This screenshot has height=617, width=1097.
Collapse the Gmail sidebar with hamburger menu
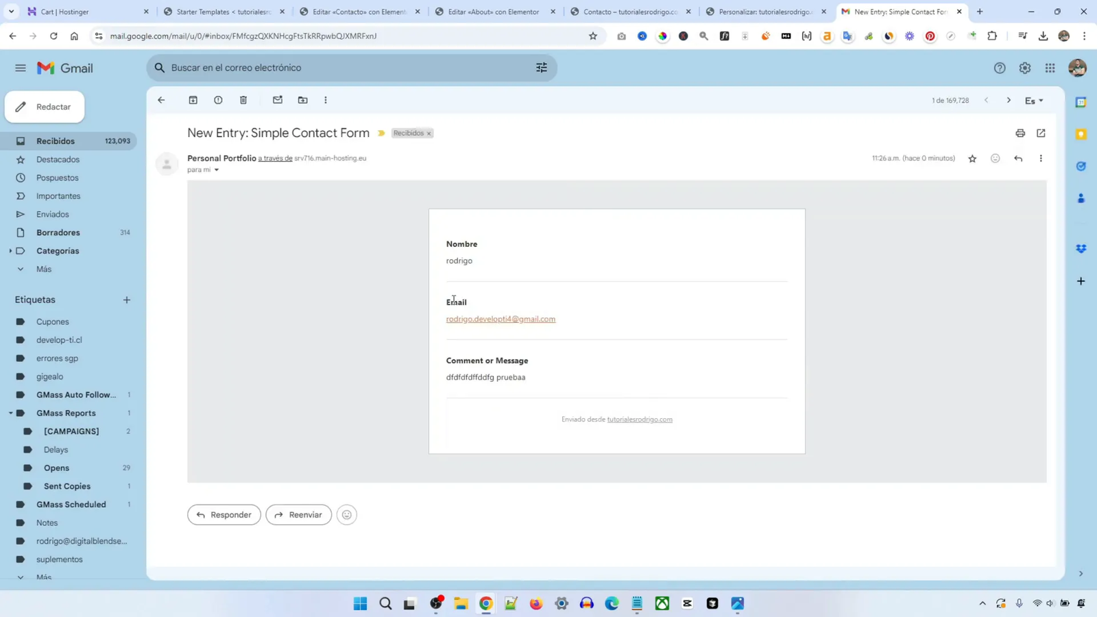(20, 68)
